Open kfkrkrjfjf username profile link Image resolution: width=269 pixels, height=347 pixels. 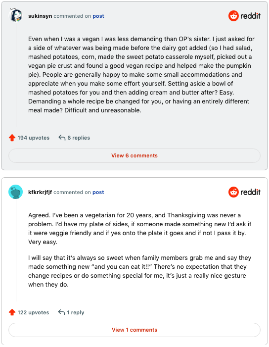[x=40, y=193]
